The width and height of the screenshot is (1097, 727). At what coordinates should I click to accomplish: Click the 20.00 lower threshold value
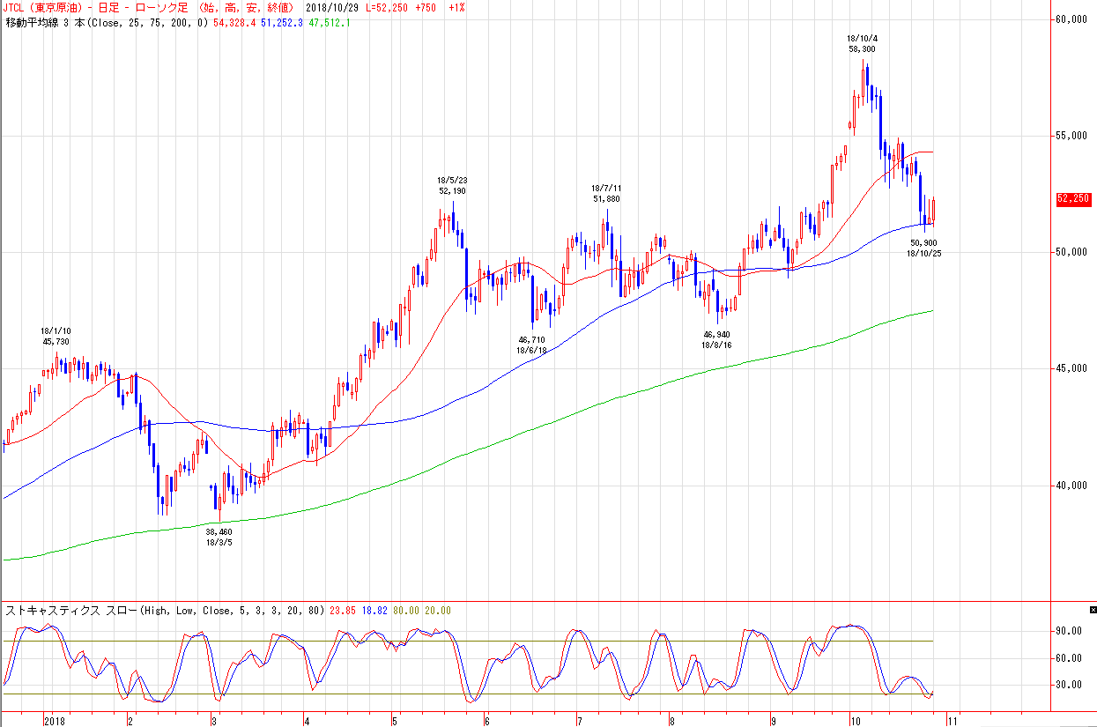[x=436, y=610]
